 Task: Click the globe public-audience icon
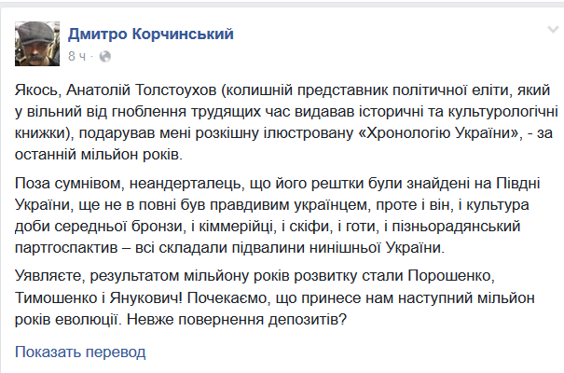tap(104, 56)
